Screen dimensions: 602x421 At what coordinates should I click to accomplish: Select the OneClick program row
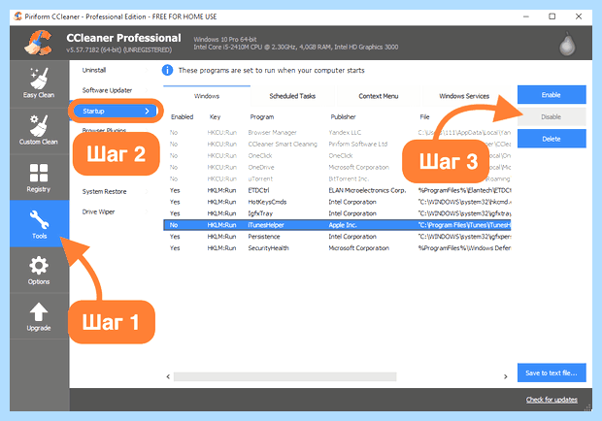[337, 155]
